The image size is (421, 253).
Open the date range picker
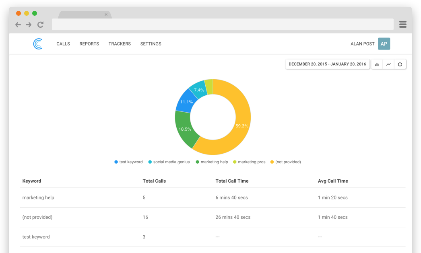tap(327, 64)
